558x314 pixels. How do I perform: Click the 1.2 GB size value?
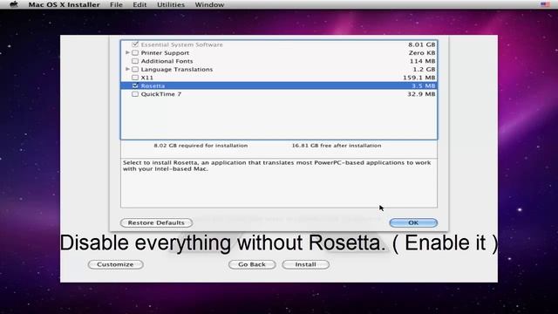pyautogui.click(x=424, y=69)
